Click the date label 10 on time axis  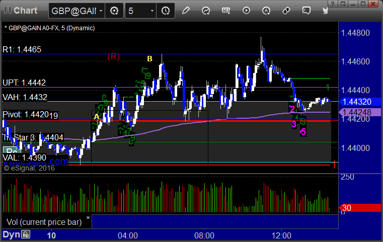(51, 235)
